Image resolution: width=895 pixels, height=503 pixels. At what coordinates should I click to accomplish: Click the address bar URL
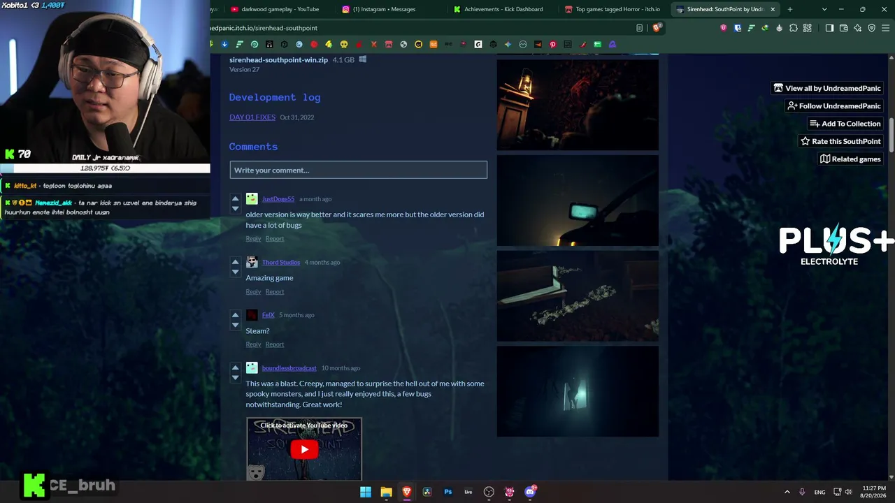264,28
